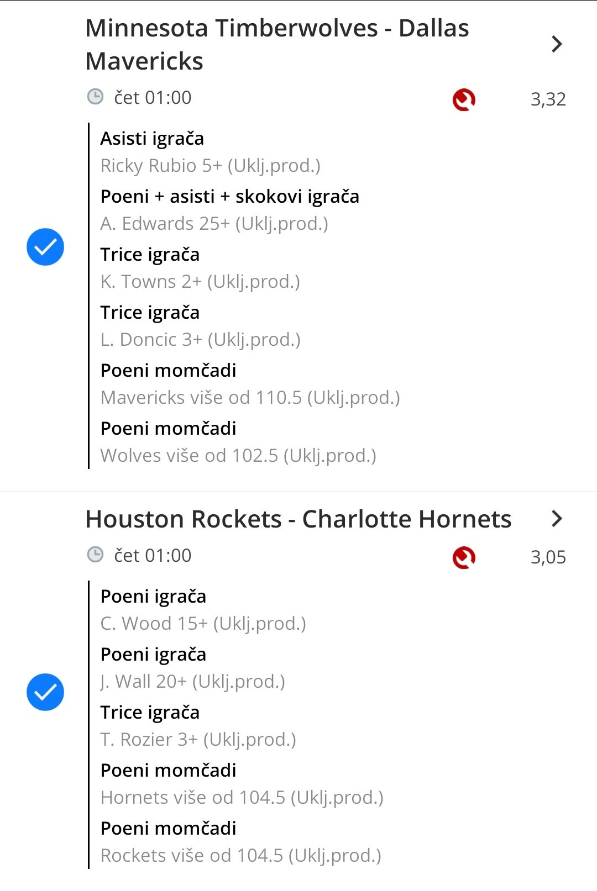Screen dimensions: 597x891
Task: Click the 3,05 odds value
Action: (x=548, y=557)
